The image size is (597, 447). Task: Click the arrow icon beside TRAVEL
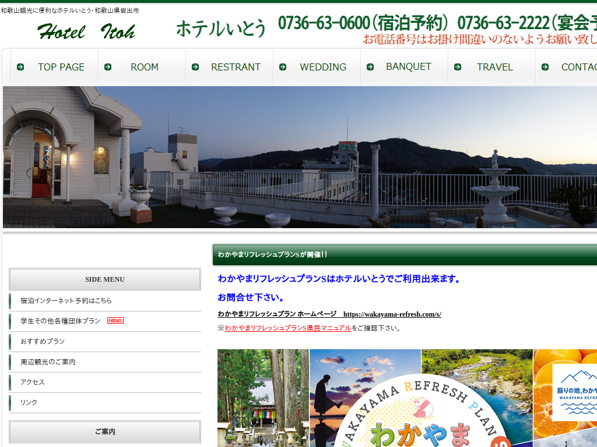tap(458, 67)
